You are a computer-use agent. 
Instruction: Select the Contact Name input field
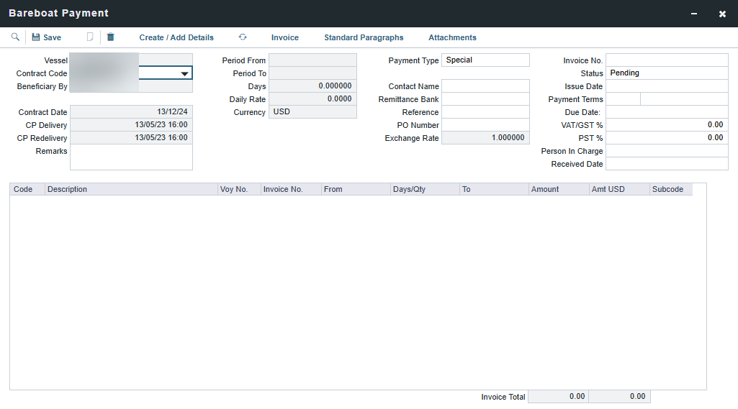485,86
